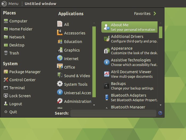Open the Menu text in the panel
186x140 pixels.
(13, 4)
